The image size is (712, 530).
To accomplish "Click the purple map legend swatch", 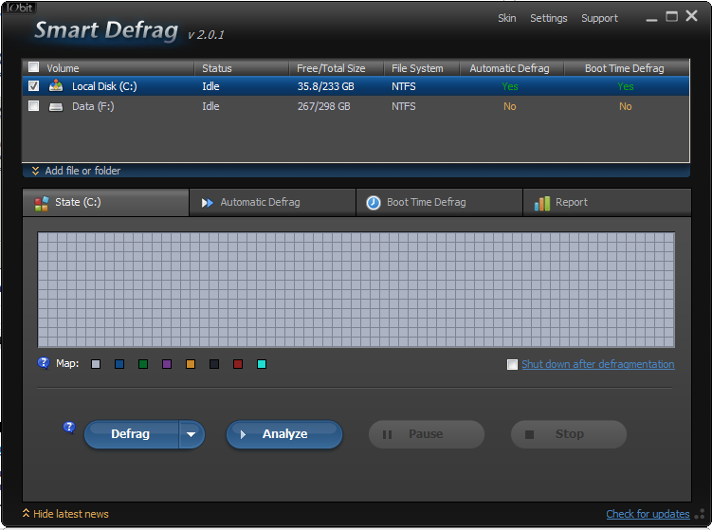I will (167, 364).
